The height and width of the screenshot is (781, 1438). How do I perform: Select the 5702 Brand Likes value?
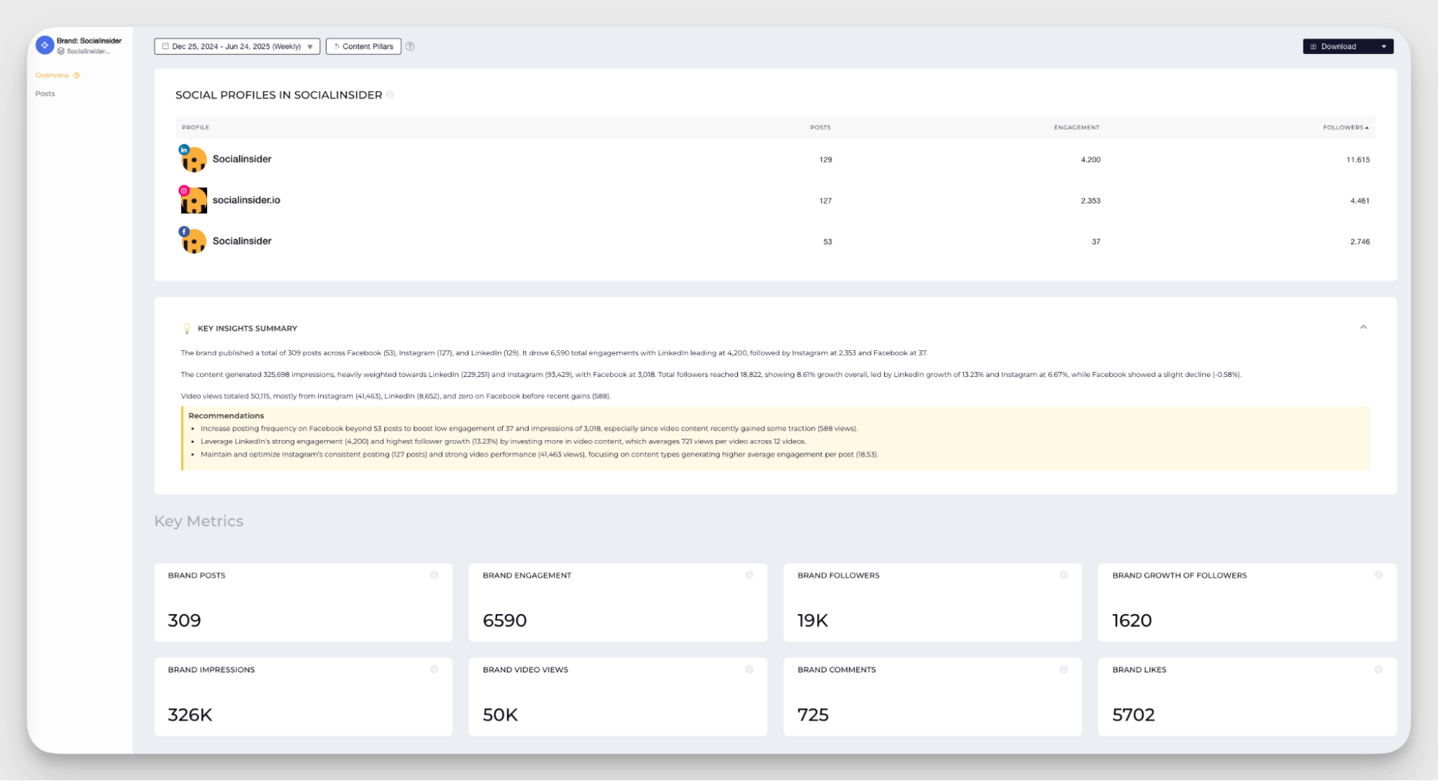(1133, 714)
